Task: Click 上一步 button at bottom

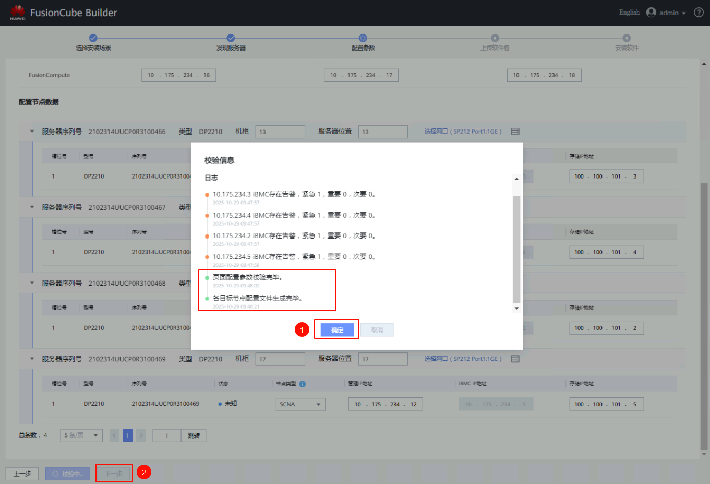Action: 22,474
